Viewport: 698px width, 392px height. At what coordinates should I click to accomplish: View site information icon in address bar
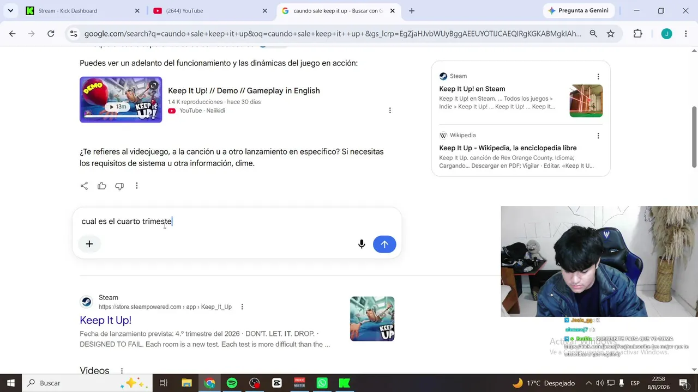74,34
